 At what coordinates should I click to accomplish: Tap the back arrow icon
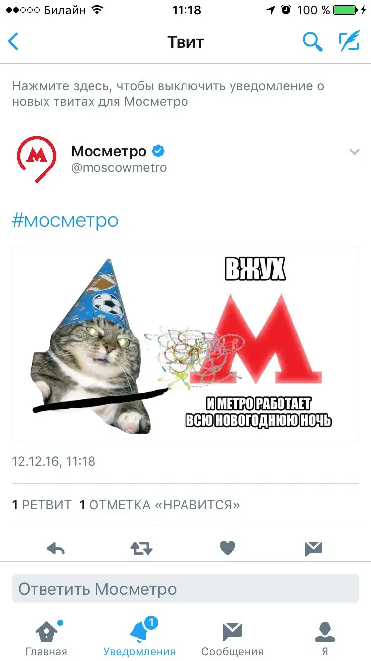pyautogui.click(x=13, y=42)
